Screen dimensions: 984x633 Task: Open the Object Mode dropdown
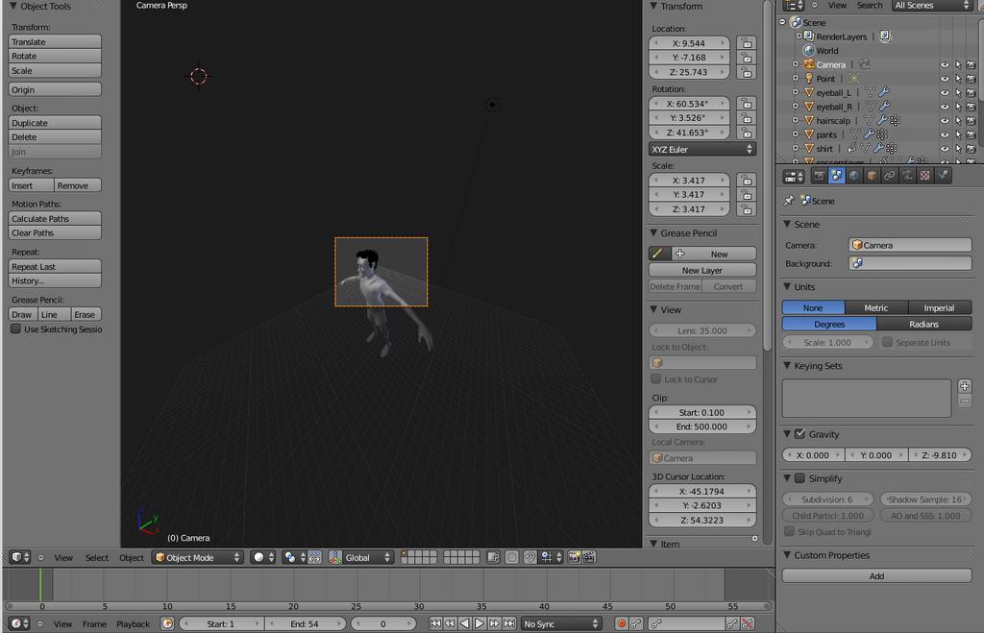coord(197,557)
